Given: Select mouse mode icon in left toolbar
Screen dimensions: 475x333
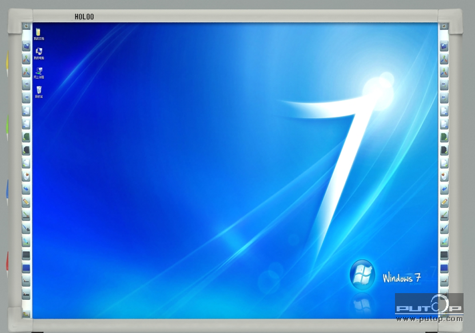Looking at the screenshot, I should [26, 176].
